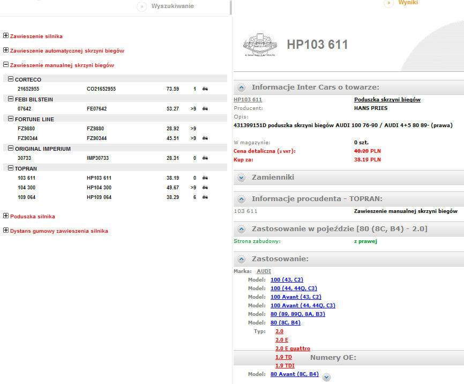
Task: Click the TOPRAN manufacturer heading
Action: coord(26,168)
